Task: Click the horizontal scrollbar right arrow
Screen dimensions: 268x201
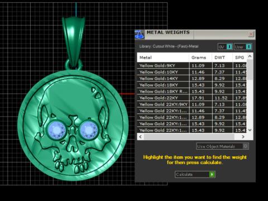Action: 243,137
